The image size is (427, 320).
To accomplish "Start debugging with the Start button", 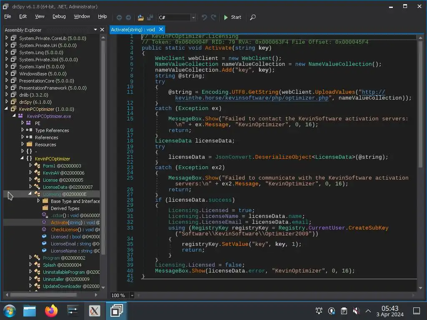I will [232, 17].
